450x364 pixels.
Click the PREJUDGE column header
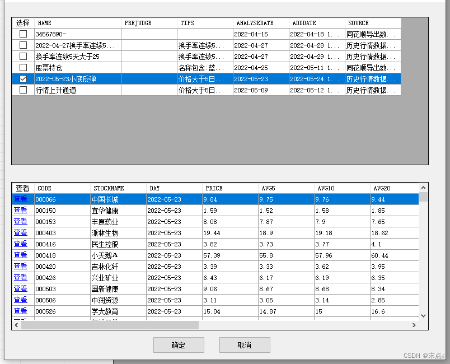coord(149,23)
